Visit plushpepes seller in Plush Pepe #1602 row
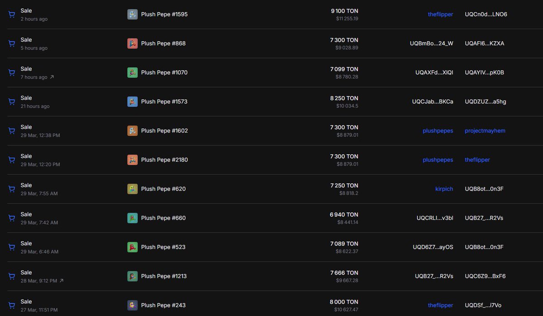The width and height of the screenshot is (543, 316). 438,131
